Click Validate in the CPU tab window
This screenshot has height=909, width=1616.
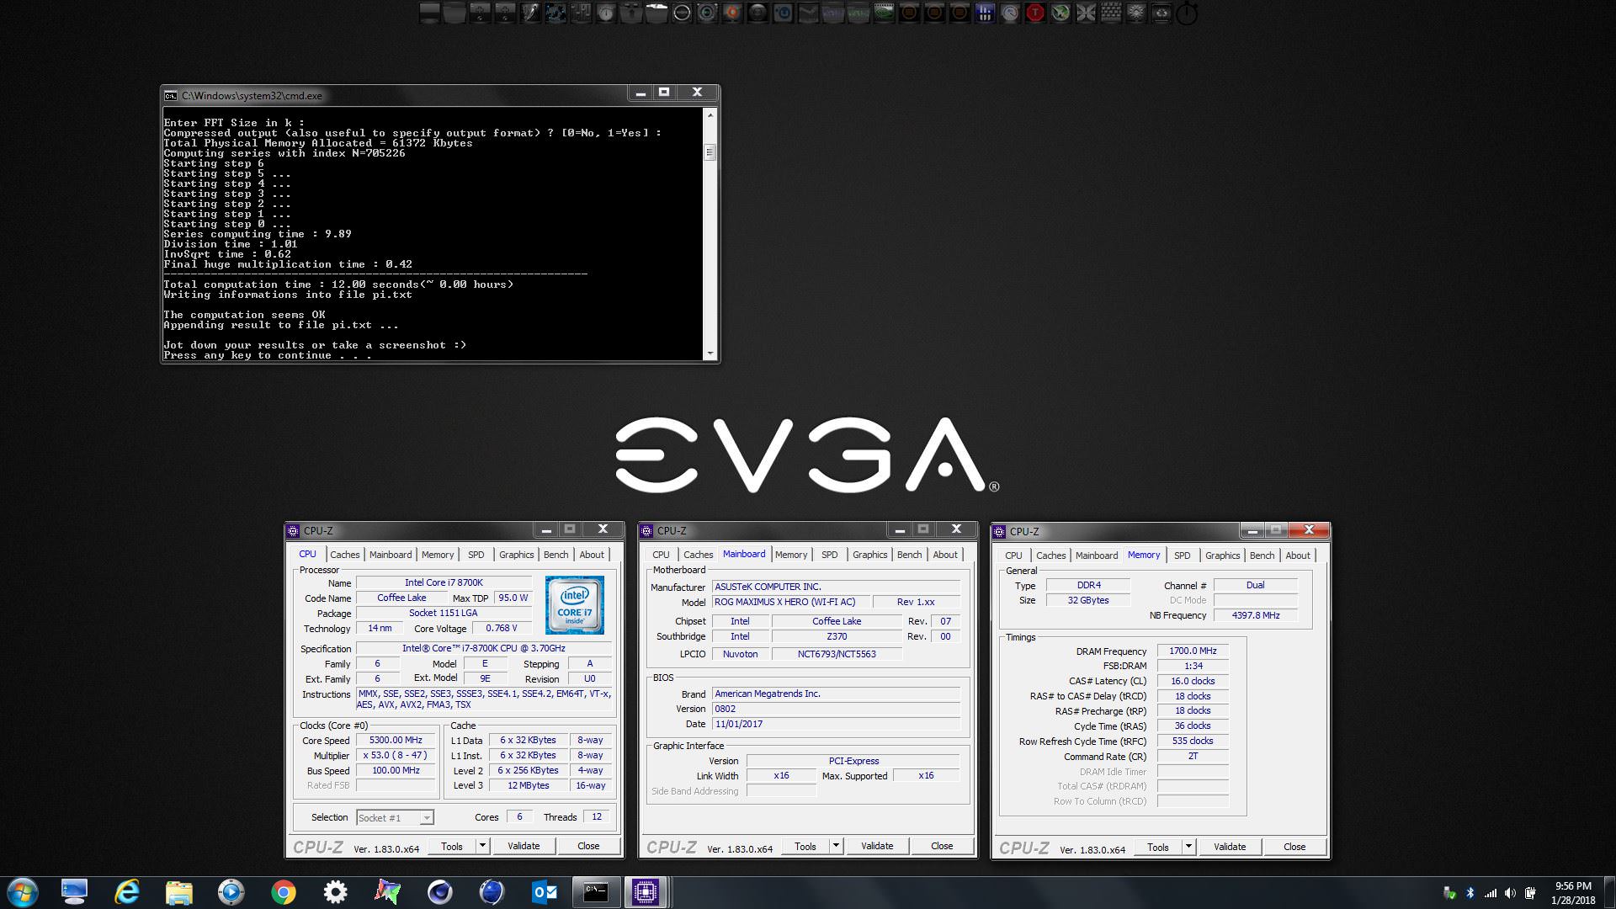[x=524, y=846]
